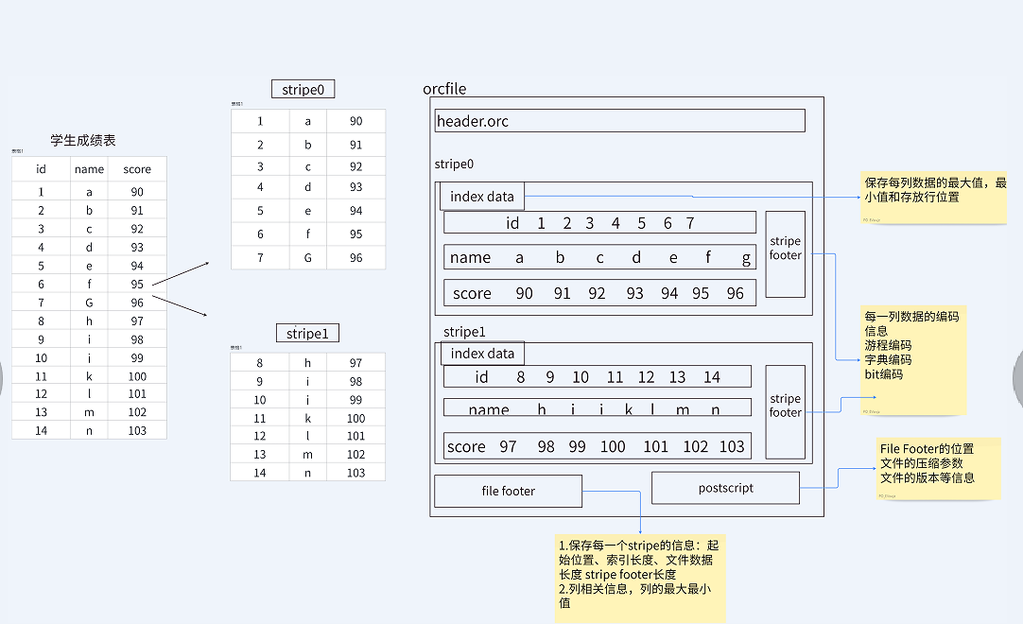Select the "id 8 9 10 11 12 13 14" row box

point(597,376)
